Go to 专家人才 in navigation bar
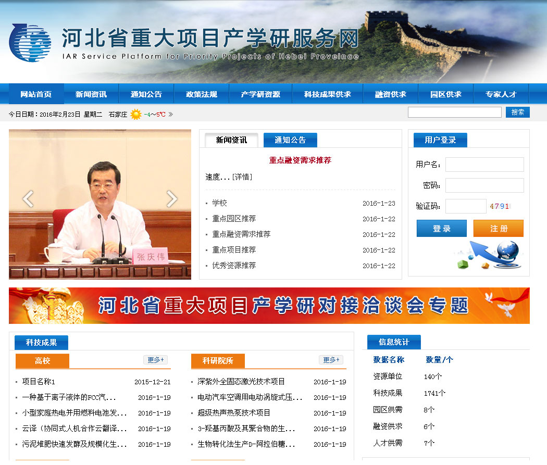547x465 pixels. [x=501, y=94]
